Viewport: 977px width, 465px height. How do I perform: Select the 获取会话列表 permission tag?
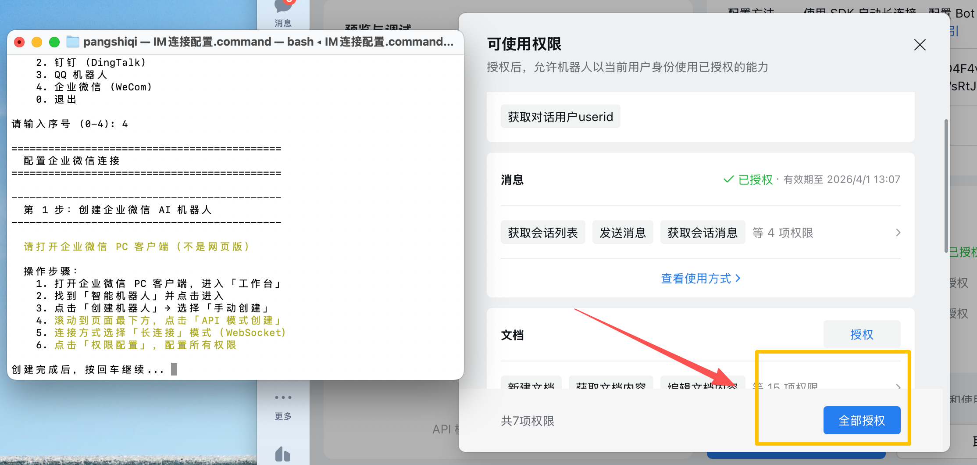click(543, 232)
